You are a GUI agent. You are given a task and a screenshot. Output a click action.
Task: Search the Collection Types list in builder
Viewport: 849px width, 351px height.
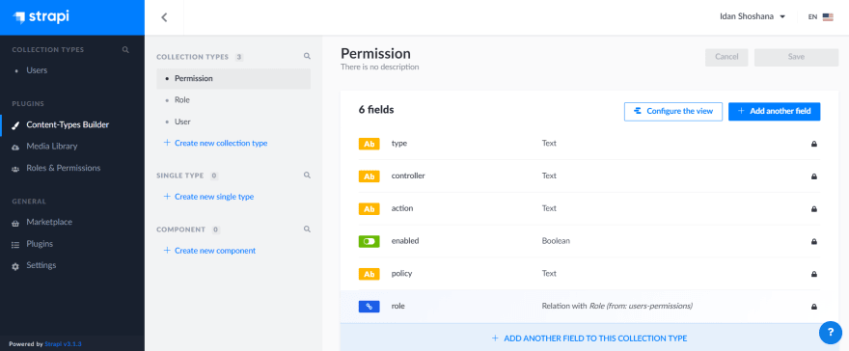click(307, 56)
